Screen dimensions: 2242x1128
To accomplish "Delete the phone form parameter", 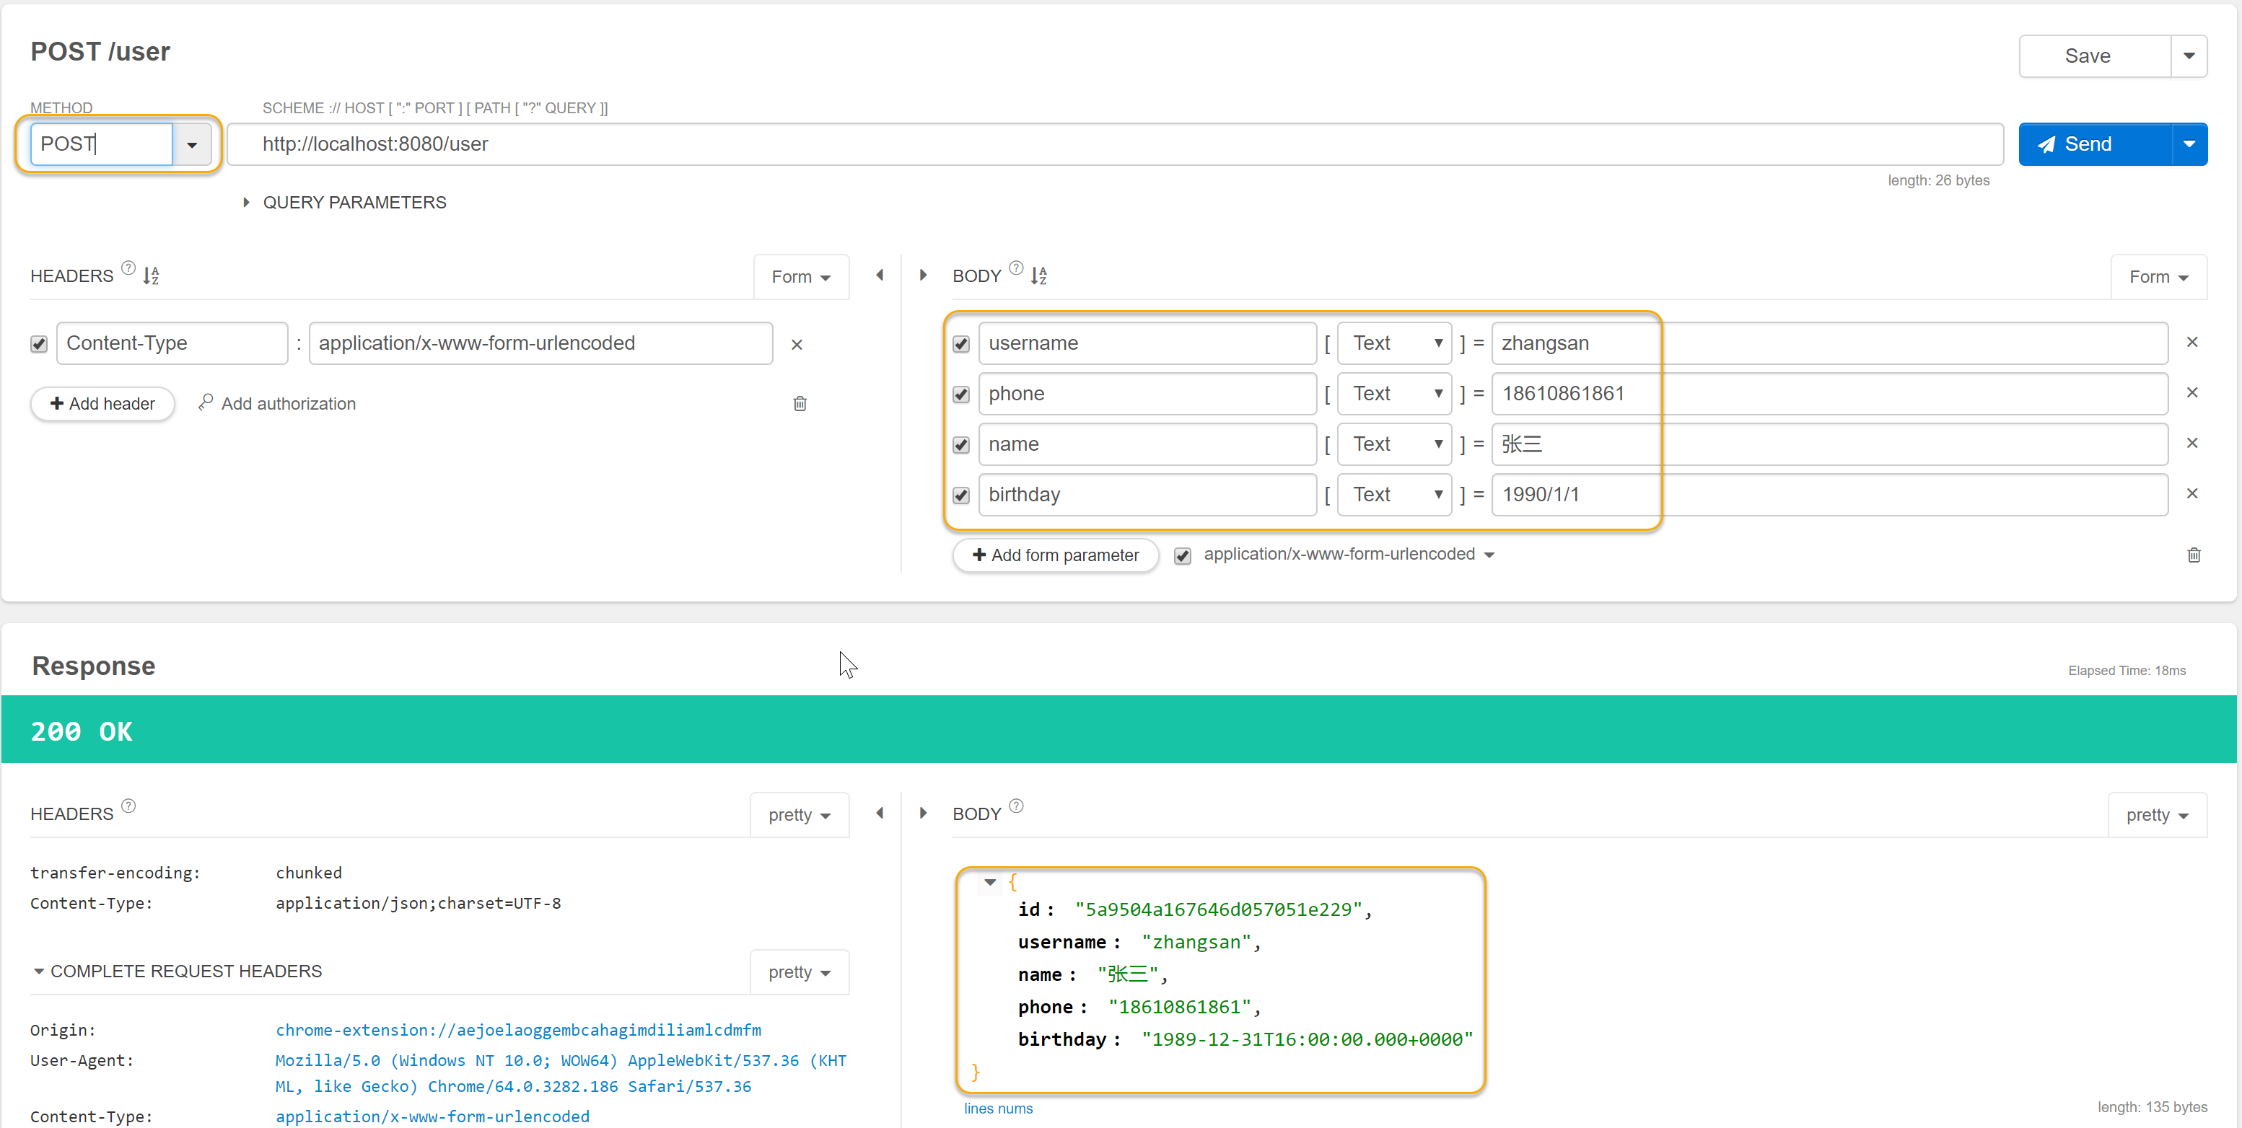I will tap(2192, 393).
